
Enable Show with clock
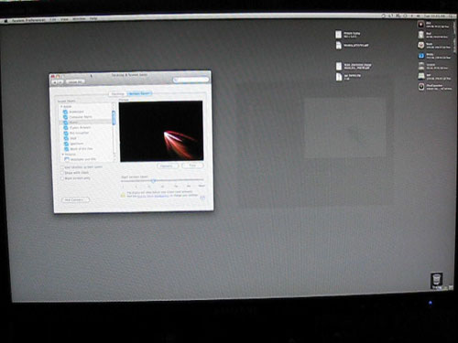pyautogui.click(x=62, y=173)
